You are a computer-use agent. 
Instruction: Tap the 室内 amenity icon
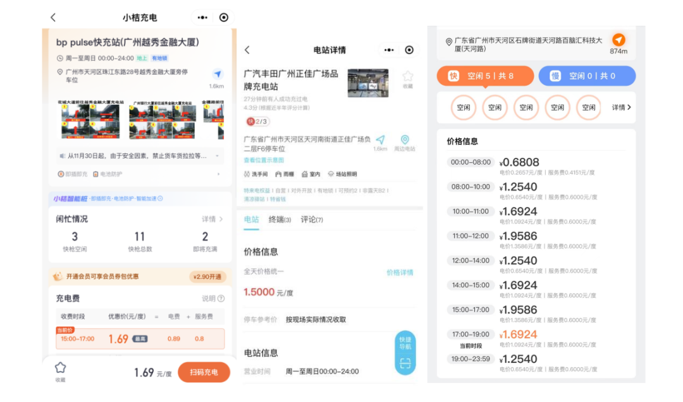pos(304,174)
